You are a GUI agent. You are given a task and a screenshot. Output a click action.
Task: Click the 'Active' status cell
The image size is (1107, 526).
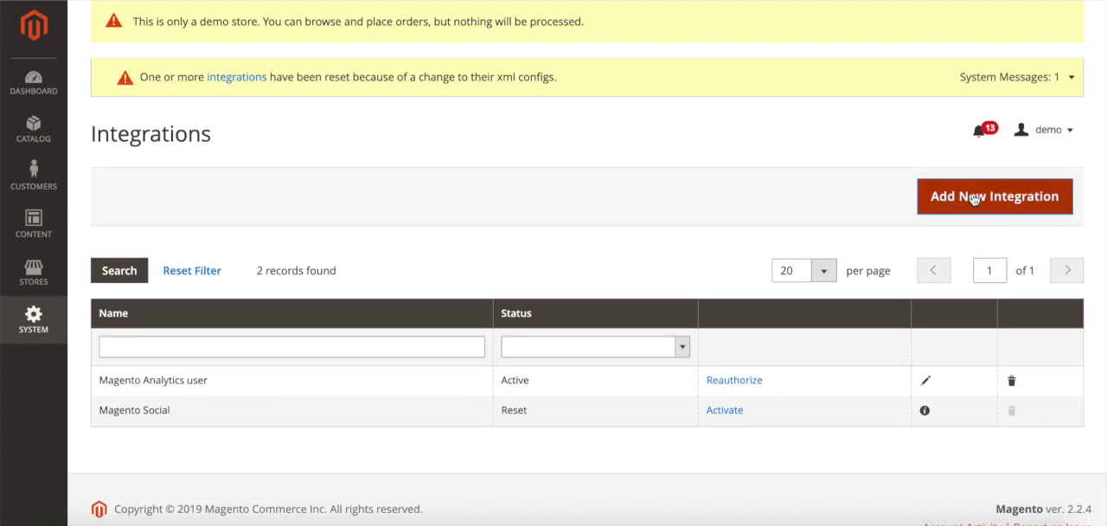(595, 380)
